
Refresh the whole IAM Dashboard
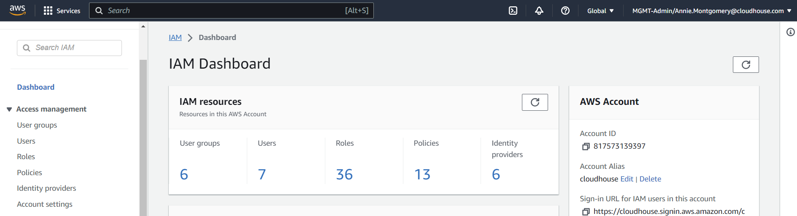pyautogui.click(x=746, y=65)
